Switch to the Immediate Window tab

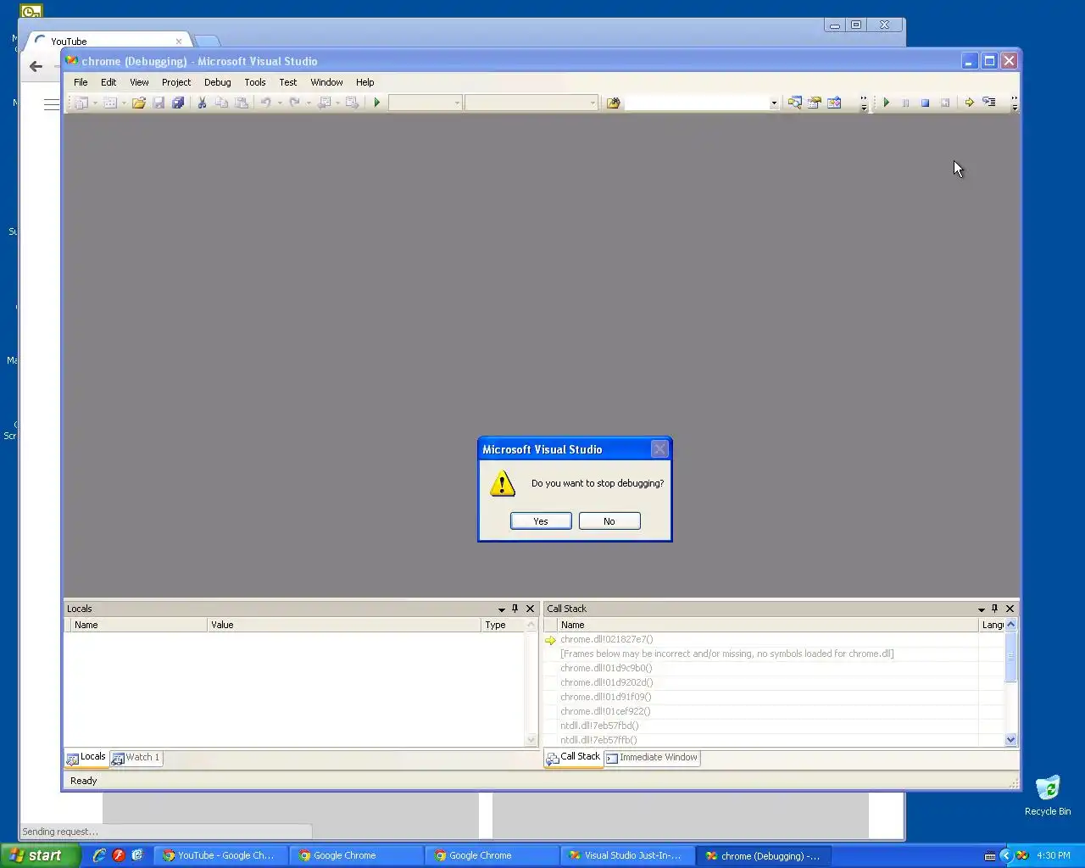pos(652,758)
